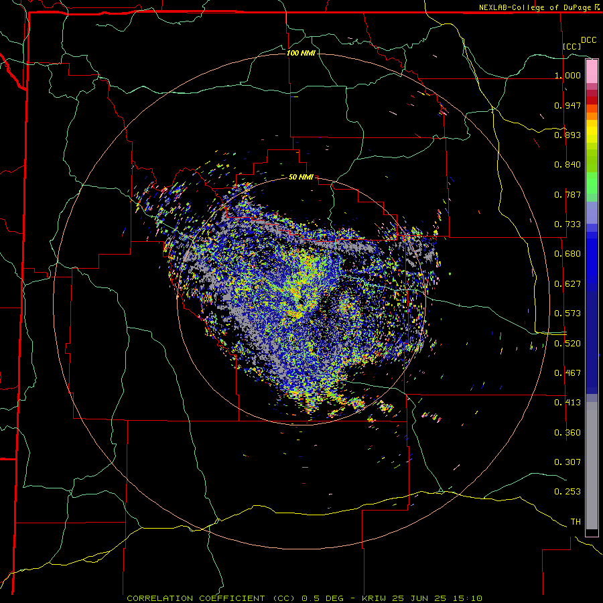Pick the red color band near 0.947
This screenshot has width=603, height=603.
point(592,100)
